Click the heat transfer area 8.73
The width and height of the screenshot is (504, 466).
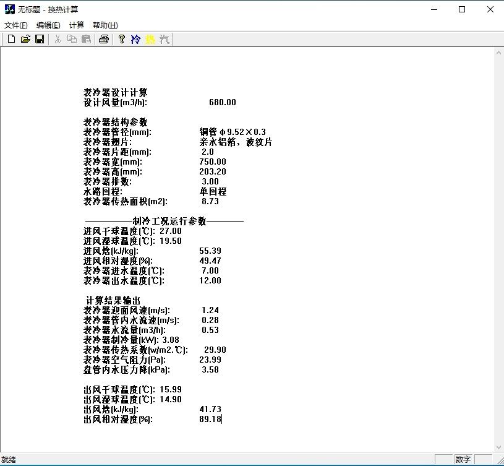[210, 201]
